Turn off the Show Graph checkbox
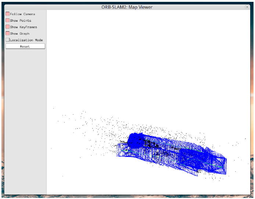 click(x=7, y=33)
